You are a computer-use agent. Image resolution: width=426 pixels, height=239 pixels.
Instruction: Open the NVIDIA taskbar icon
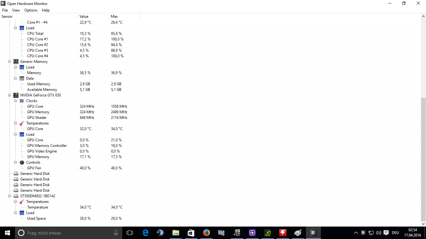(x=267, y=233)
